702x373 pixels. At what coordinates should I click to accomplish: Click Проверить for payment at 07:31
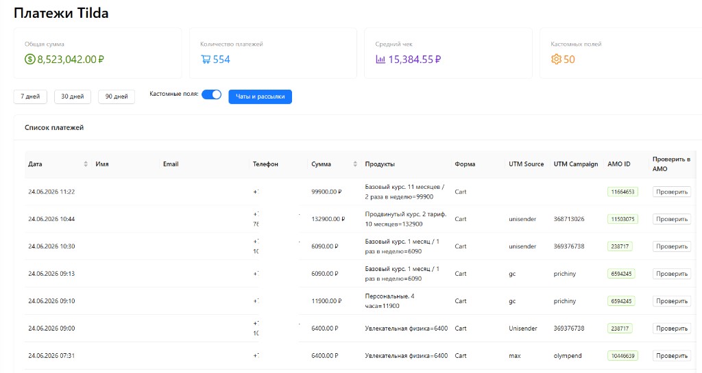pos(672,356)
